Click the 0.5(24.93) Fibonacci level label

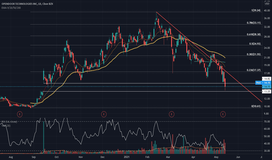[x=255, y=44]
